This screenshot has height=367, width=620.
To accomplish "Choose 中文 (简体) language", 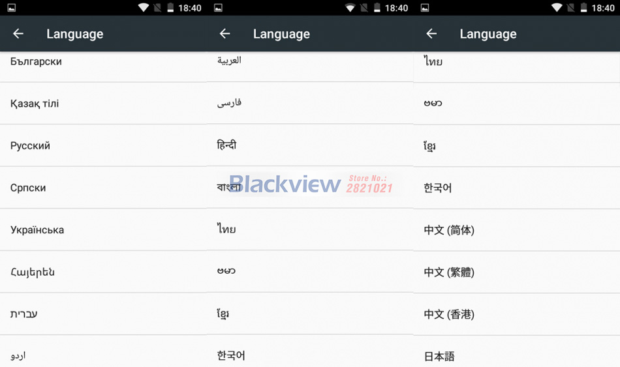I will [x=449, y=230].
